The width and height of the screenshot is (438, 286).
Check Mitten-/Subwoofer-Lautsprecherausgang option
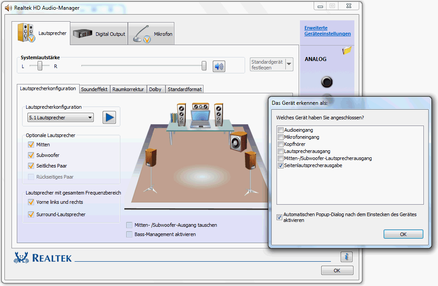[281, 158]
